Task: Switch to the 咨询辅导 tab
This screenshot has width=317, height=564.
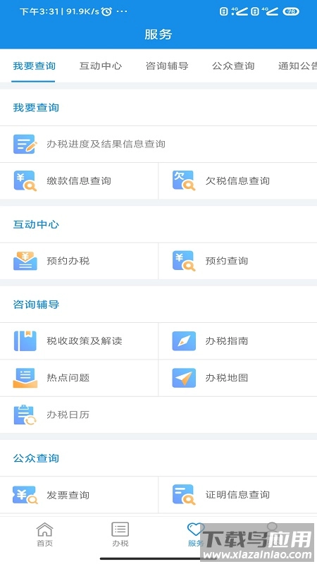Action: pyautogui.click(x=167, y=66)
